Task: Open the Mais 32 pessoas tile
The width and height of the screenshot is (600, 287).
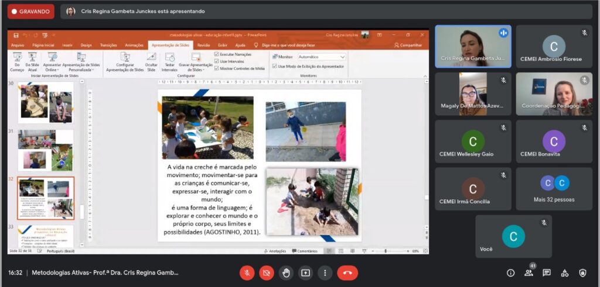Action: (x=554, y=189)
